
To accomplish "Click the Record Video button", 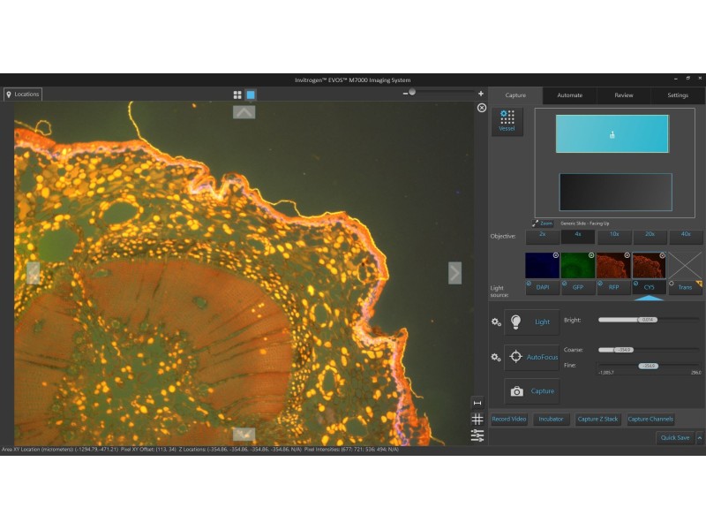I will (x=508, y=420).
